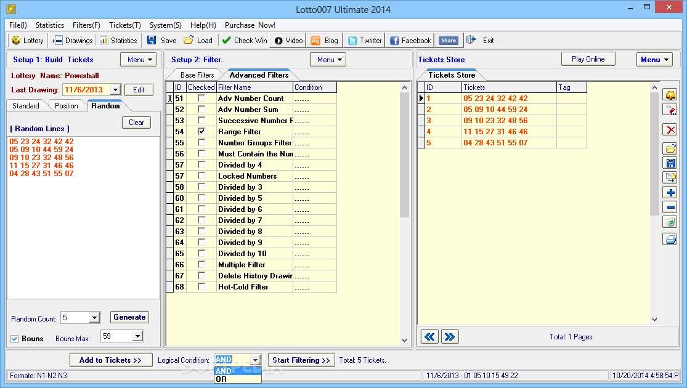Switch to the Base Filters tab

(197, 75)
